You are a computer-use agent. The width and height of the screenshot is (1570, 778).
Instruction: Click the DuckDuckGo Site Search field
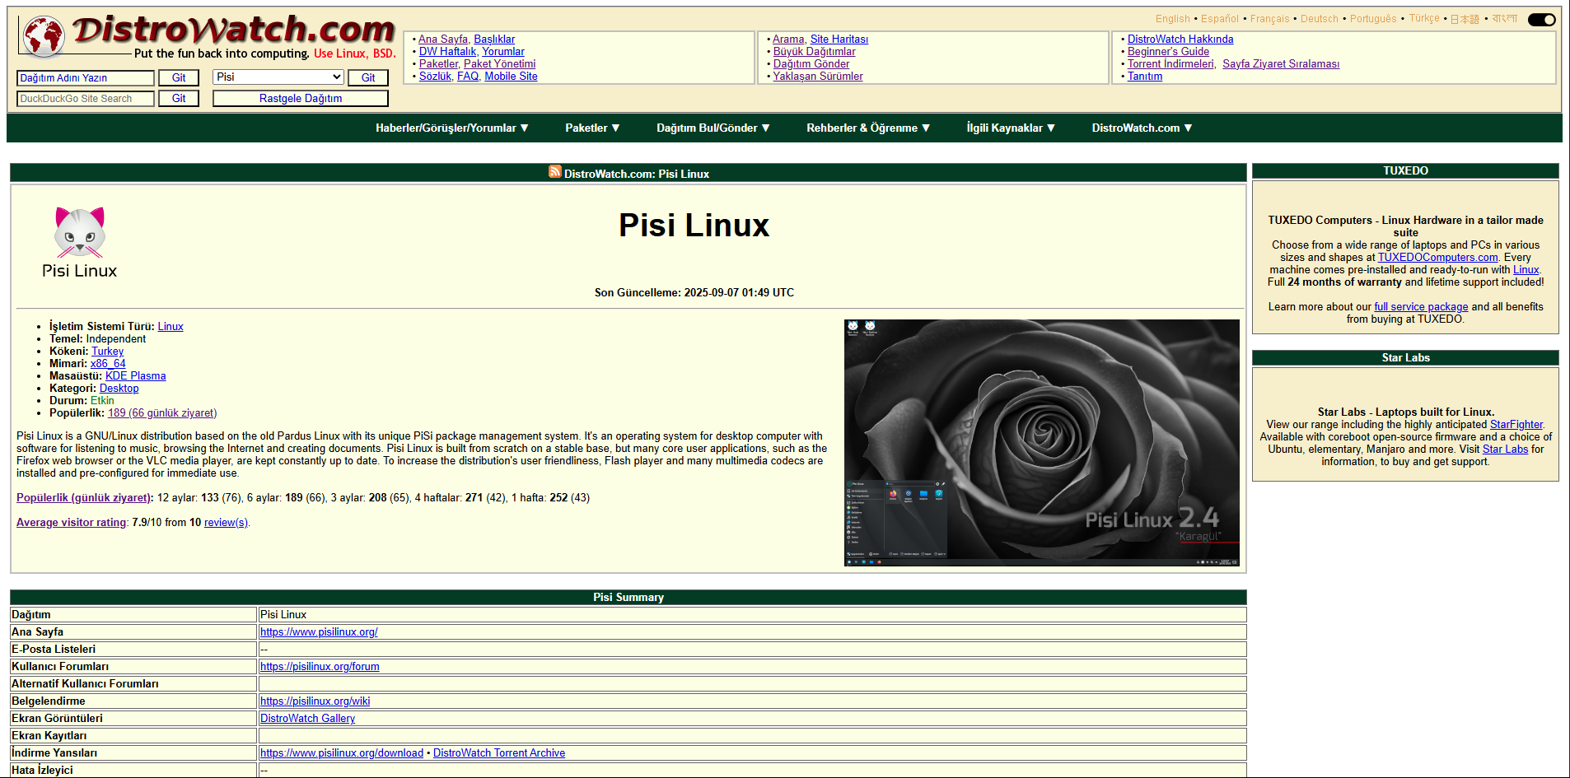click(86, 99)
